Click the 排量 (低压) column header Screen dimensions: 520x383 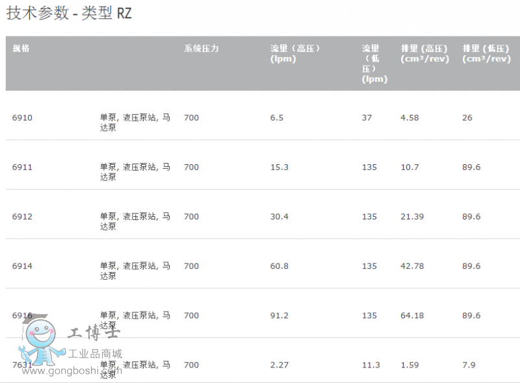(486, 53)
